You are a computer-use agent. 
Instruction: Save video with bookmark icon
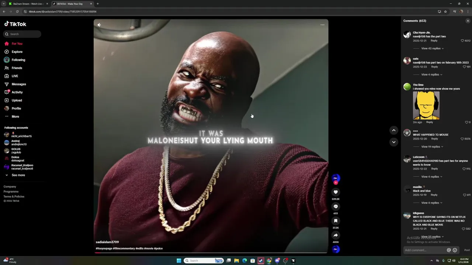coord(336,220)
